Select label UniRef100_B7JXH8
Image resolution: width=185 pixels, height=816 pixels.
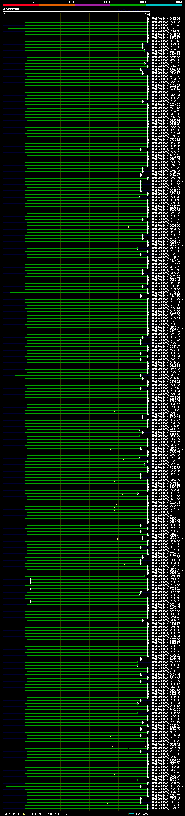[166, 544]
